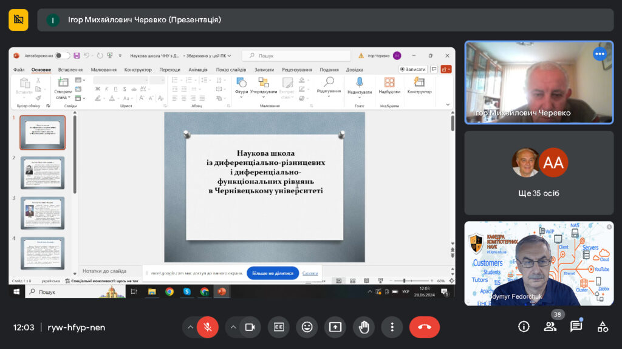Screen dimensions: 622x349
Task: Click the Сховати link
Action: coord(310,273)
